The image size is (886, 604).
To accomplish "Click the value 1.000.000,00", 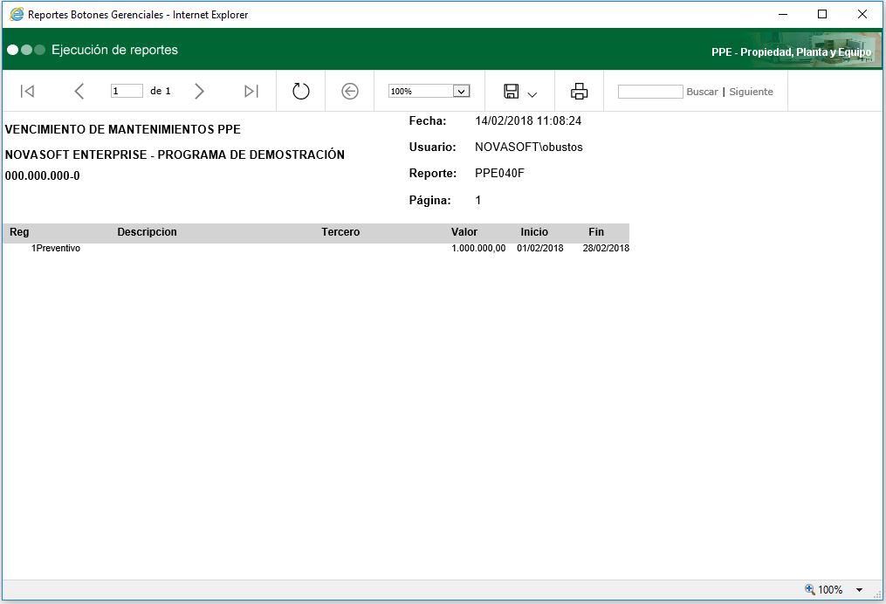I will tap(478, 248).
